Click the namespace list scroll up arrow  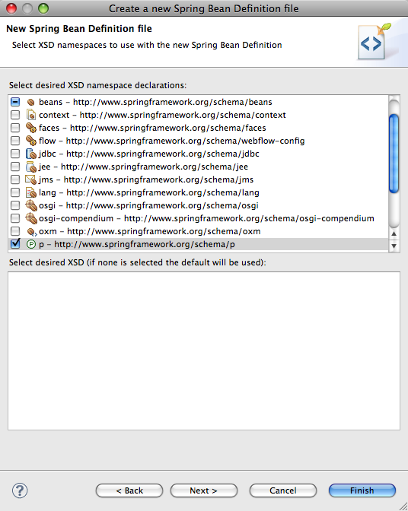click(394, 233)
